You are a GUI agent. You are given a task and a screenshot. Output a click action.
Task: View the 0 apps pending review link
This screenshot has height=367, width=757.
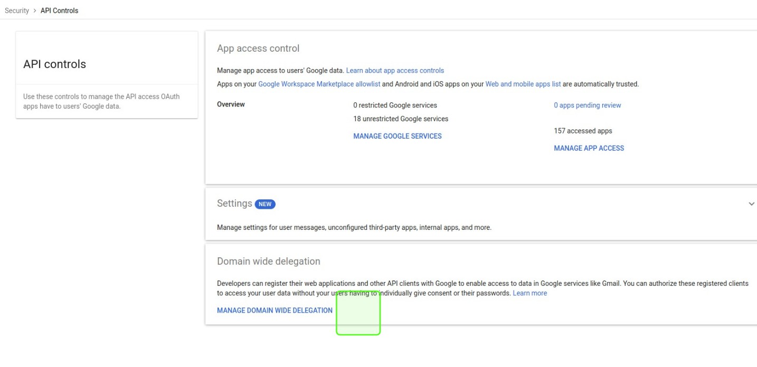pos(587,105)
